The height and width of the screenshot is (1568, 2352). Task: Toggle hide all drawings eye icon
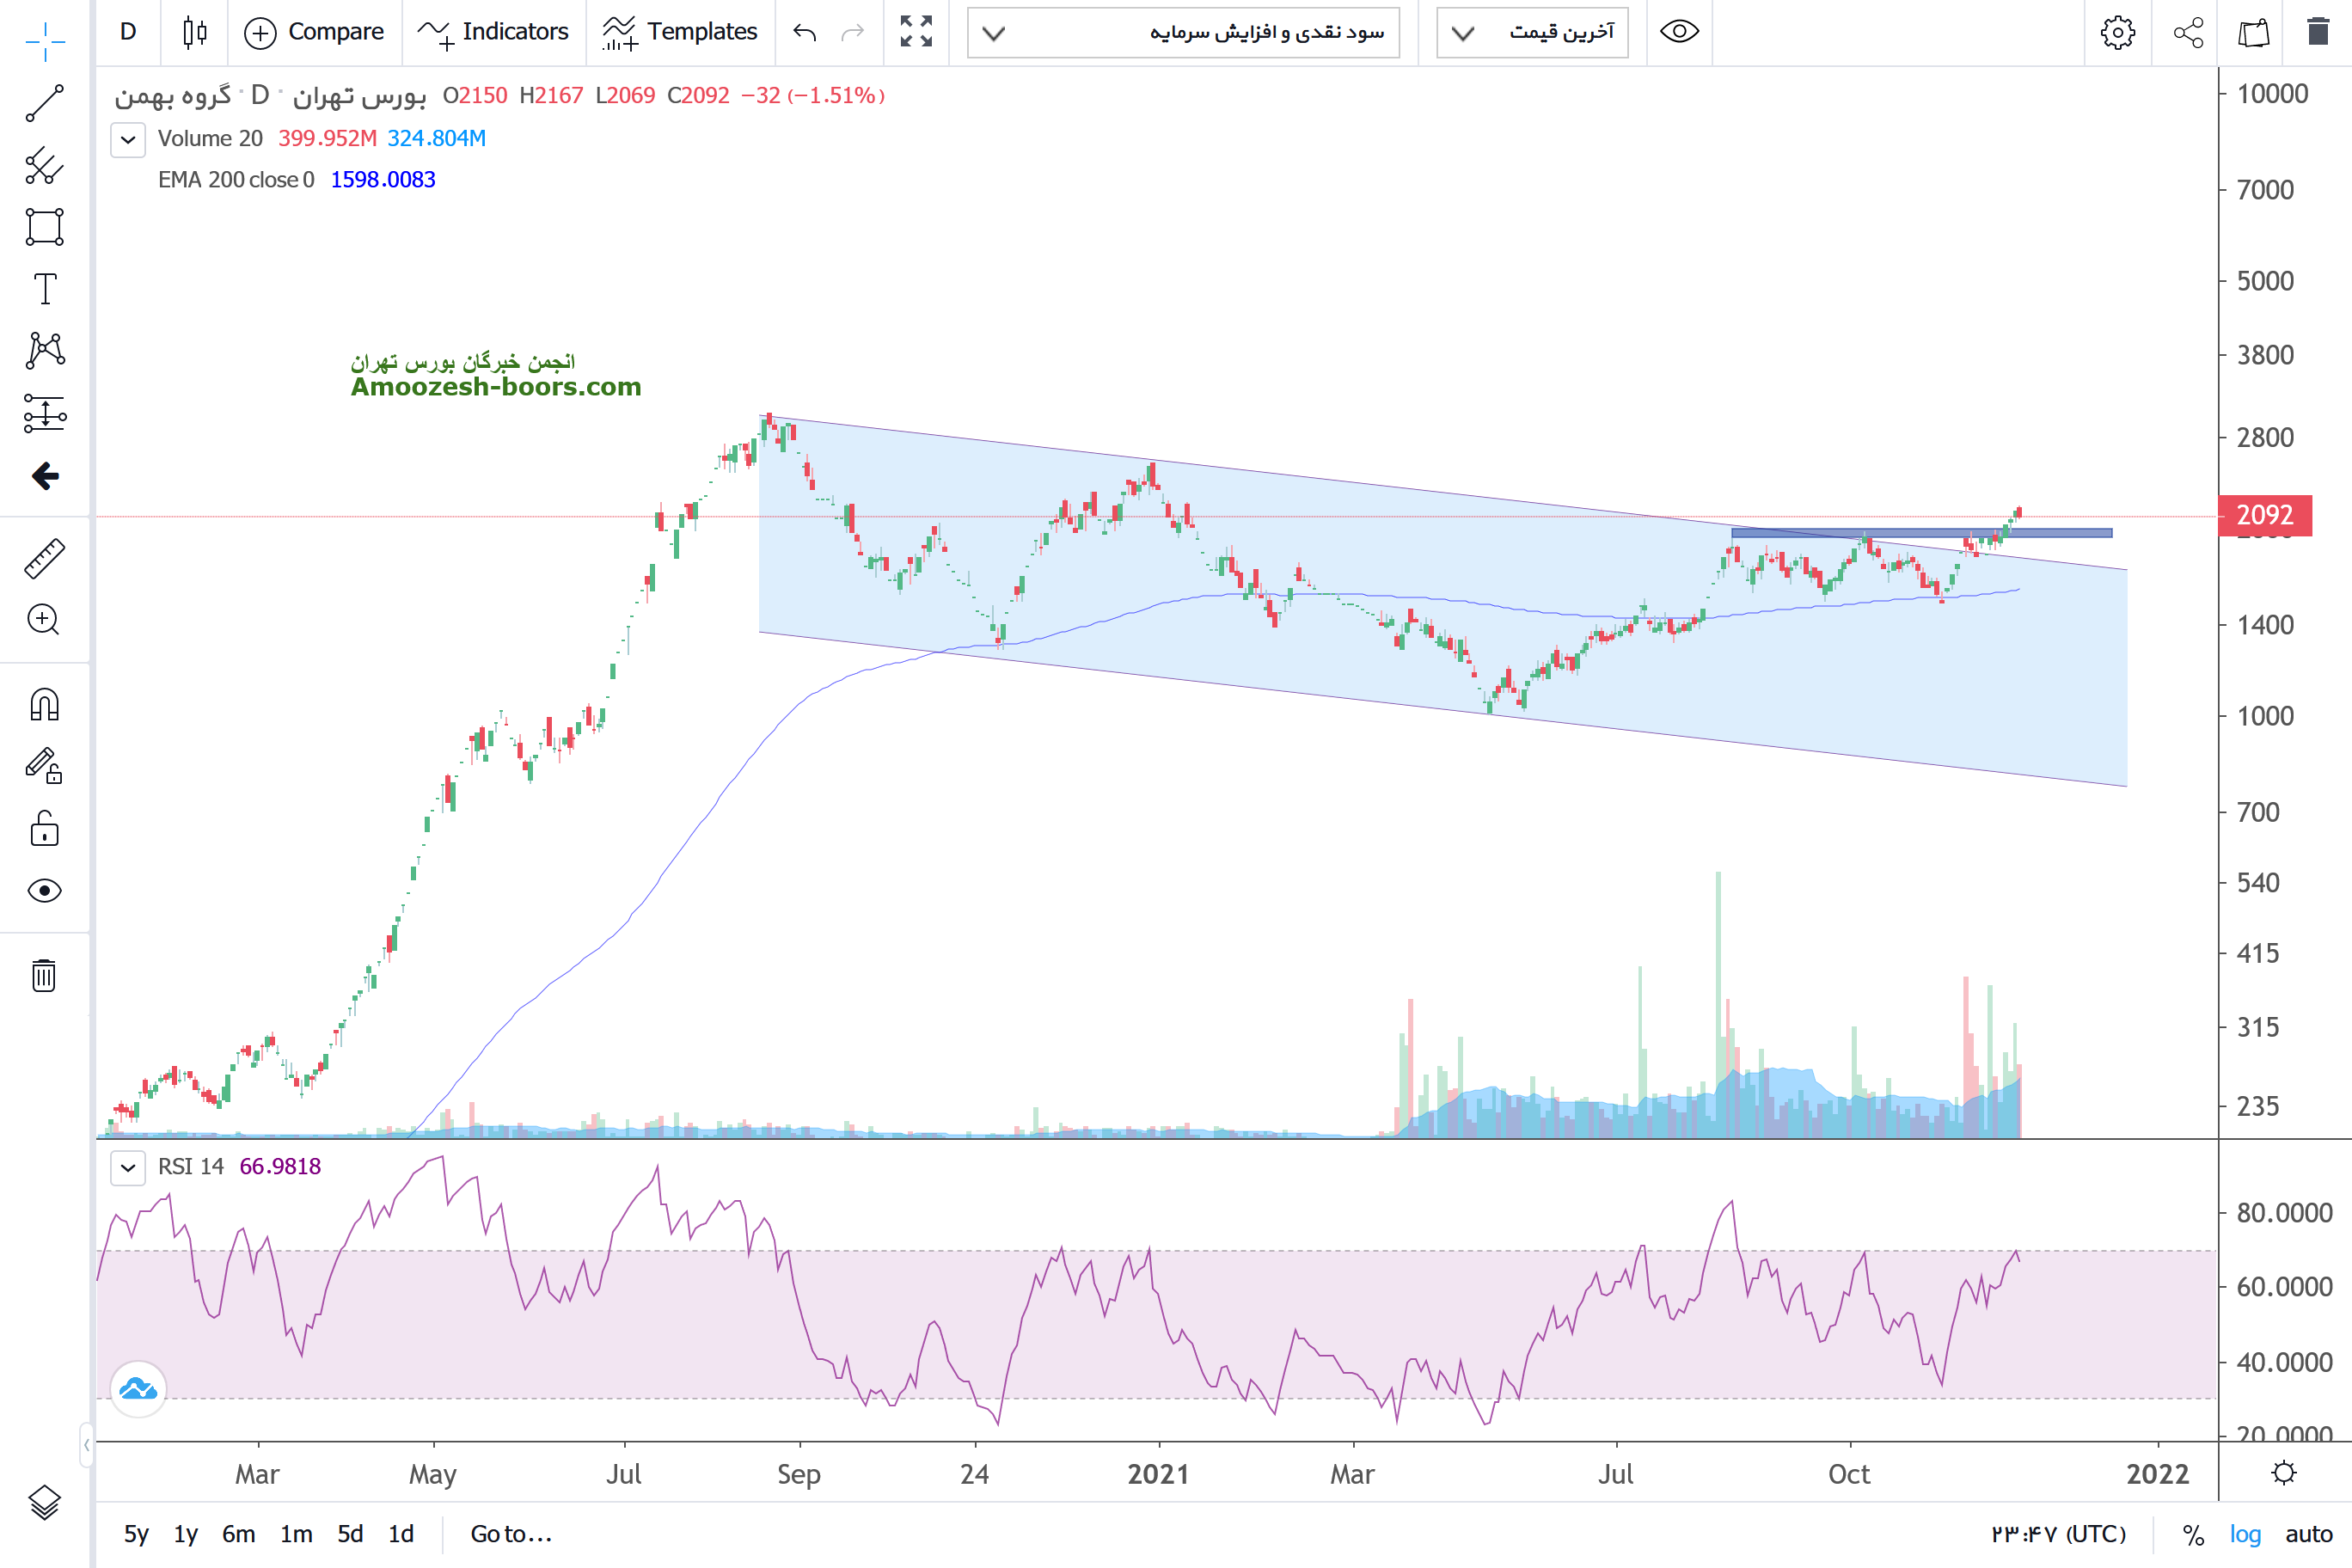tap(45, 891)
